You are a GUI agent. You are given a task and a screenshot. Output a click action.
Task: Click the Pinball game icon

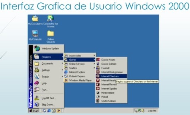tap(98, 97)
